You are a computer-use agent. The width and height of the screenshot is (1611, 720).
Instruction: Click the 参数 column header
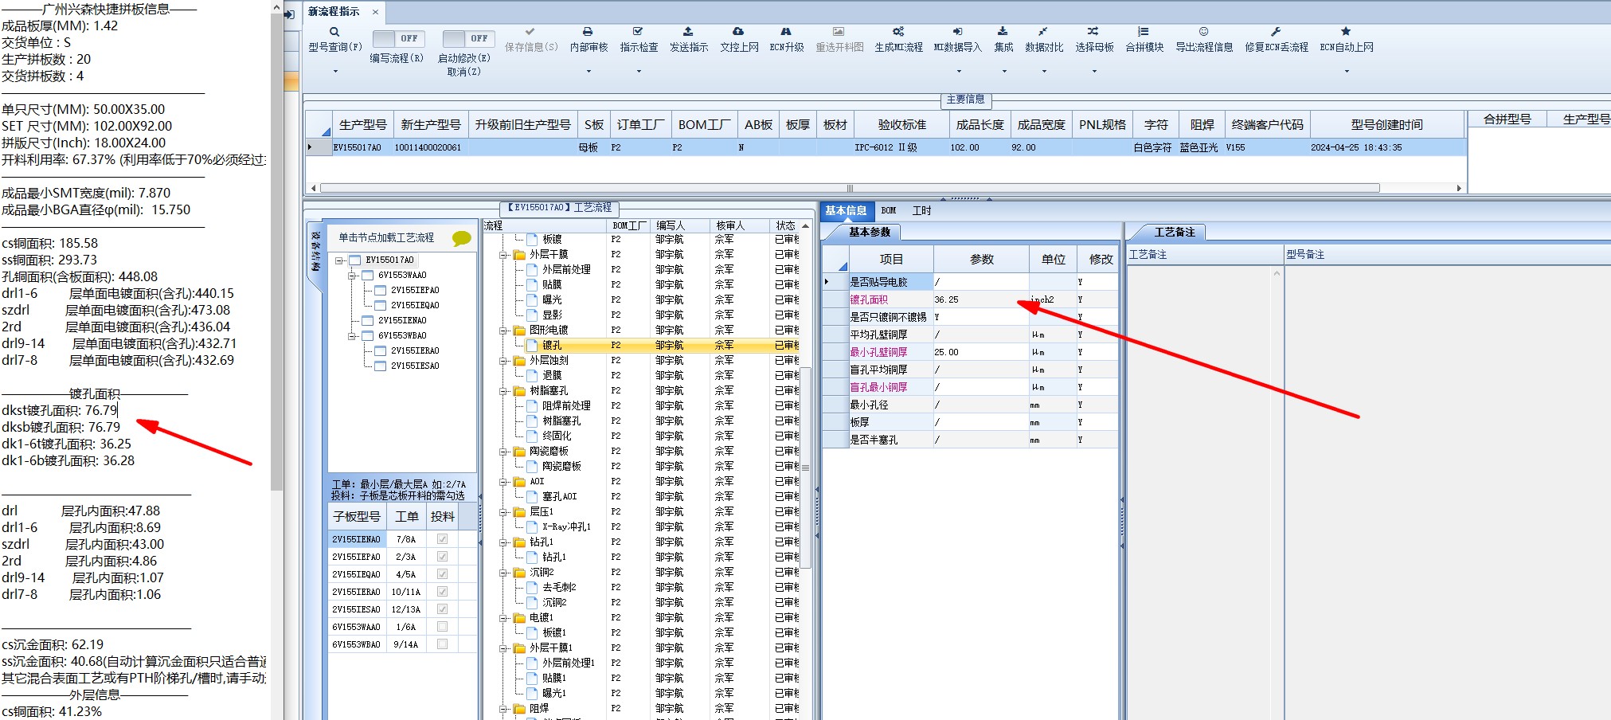tap(981, 259)
